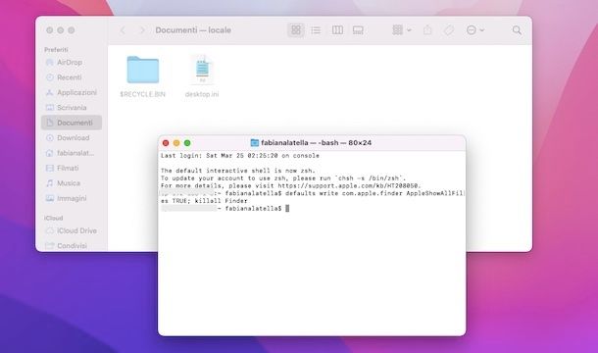This screenshot has height=353, width=598.
Task: Click the 'defaults write com.apple.finder' command line
Action: (312, 193)
